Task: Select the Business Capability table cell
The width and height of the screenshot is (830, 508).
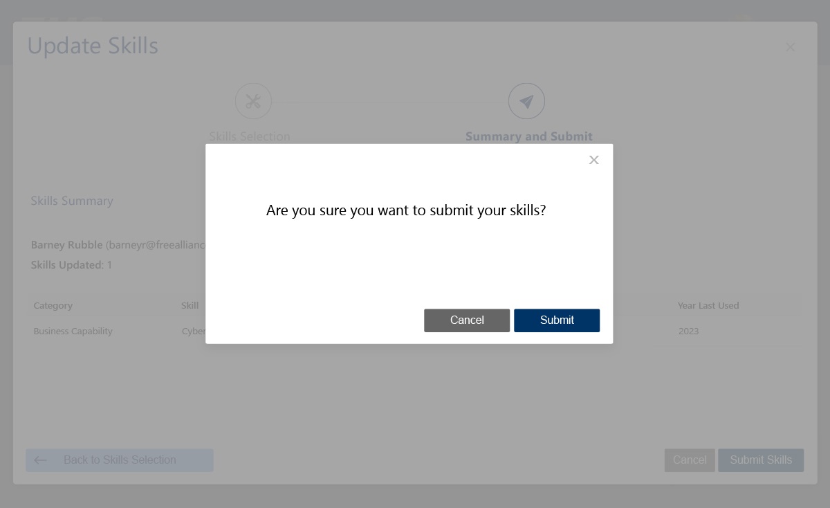Action: pos(73,331)
